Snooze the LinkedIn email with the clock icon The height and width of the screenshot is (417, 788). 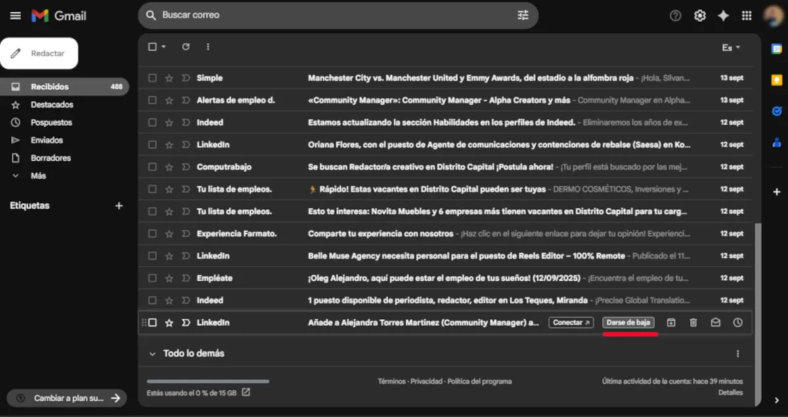click(737, 322)
